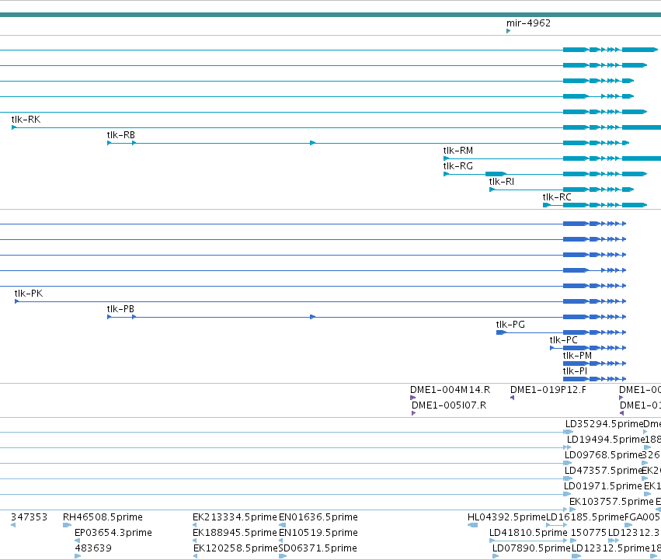Click the tlk-PG protein label
The height and width of the screenshot is (560, 661).
(510, 325)
